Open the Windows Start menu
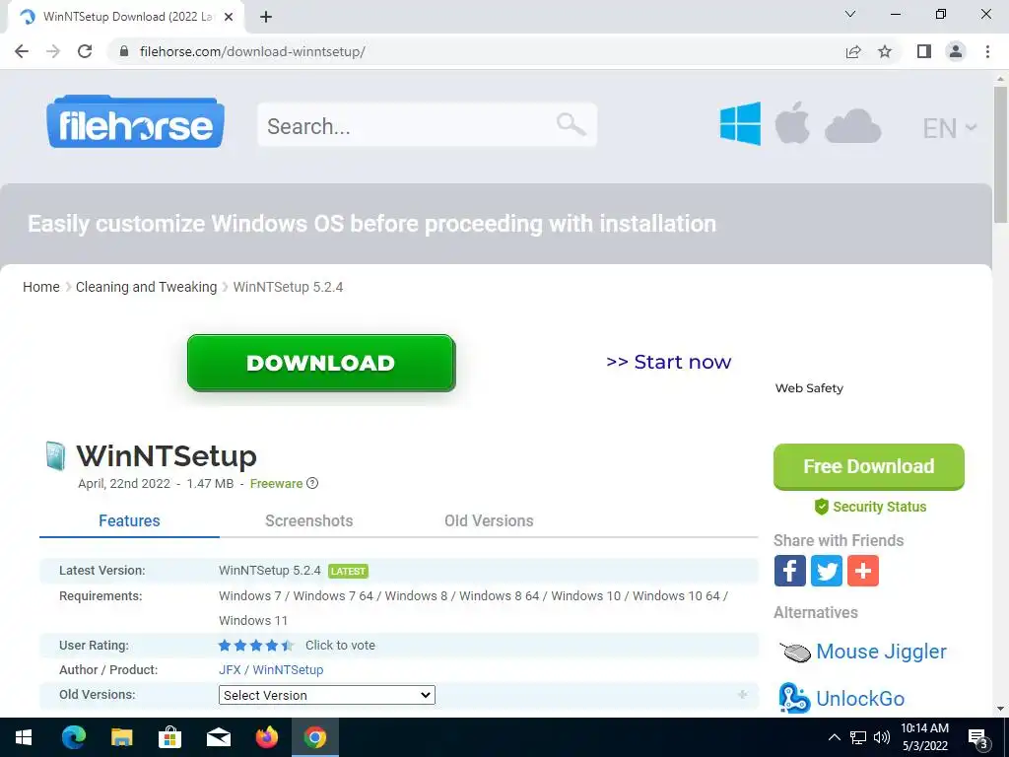Image resolution: width=1009 pixels, height=757 pixels. (x=24, y=737)
